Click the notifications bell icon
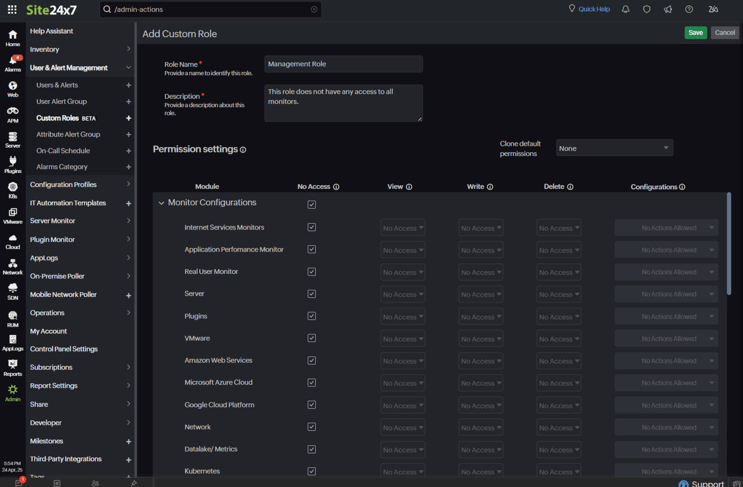This screenshot has height=487, width=743. 626,9
